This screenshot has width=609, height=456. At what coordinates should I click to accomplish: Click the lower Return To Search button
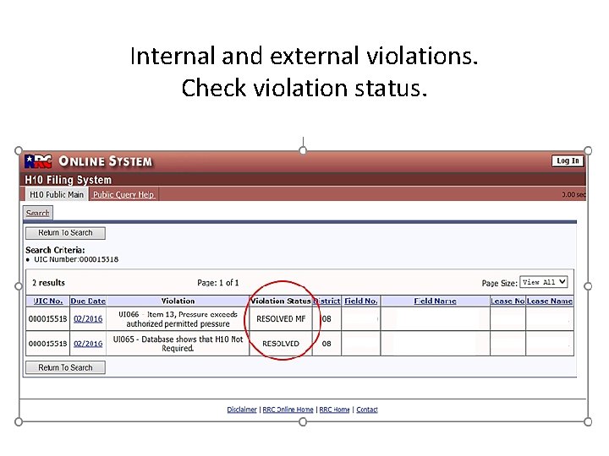click(x=65, y=367)
